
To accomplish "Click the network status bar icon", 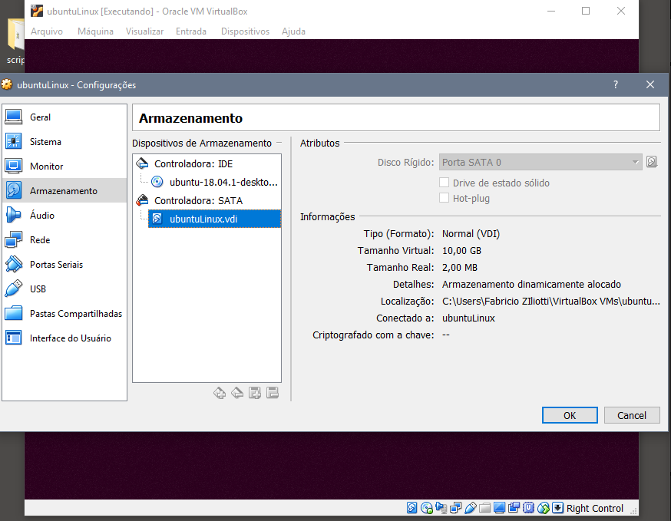I will pos(456,508).
